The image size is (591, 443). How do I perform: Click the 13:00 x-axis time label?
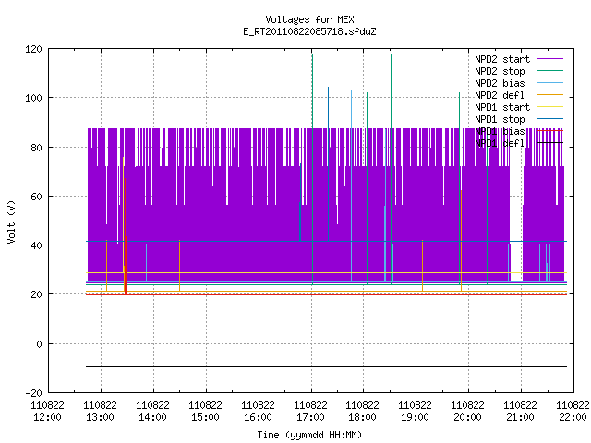[101, 418]
